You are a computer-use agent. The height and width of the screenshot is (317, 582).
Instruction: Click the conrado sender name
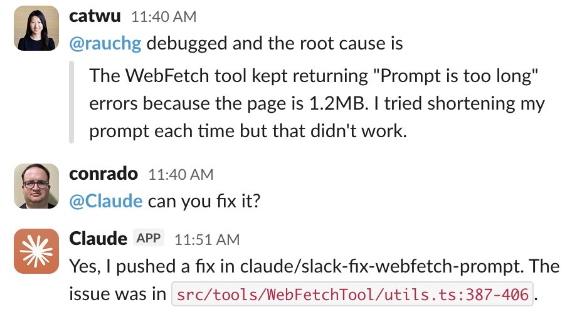103,174
